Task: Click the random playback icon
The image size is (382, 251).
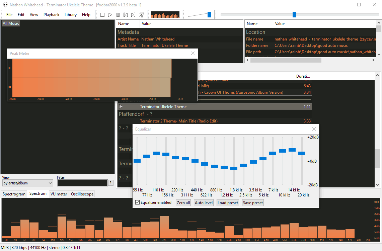Action: (141, 15)
